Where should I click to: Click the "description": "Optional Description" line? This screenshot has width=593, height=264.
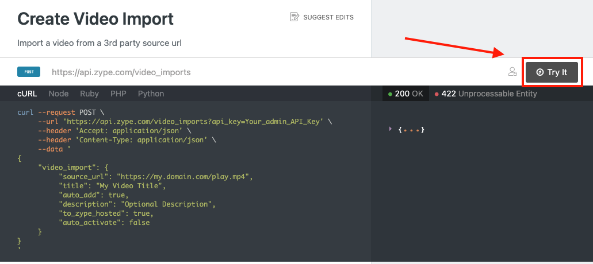click(x=137, y=204)
